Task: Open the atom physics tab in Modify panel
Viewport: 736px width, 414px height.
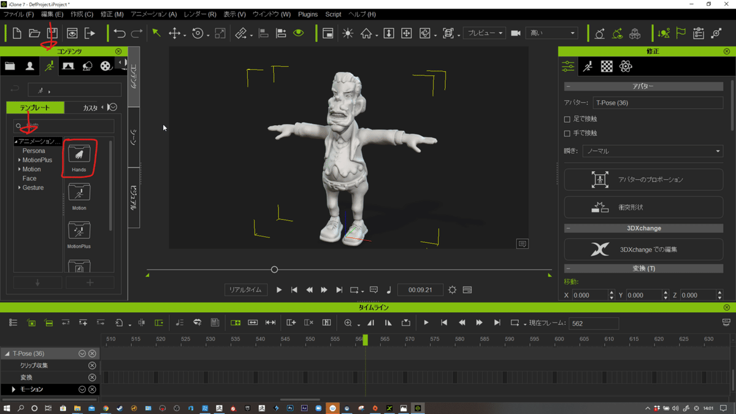Action: click(626, 66)
